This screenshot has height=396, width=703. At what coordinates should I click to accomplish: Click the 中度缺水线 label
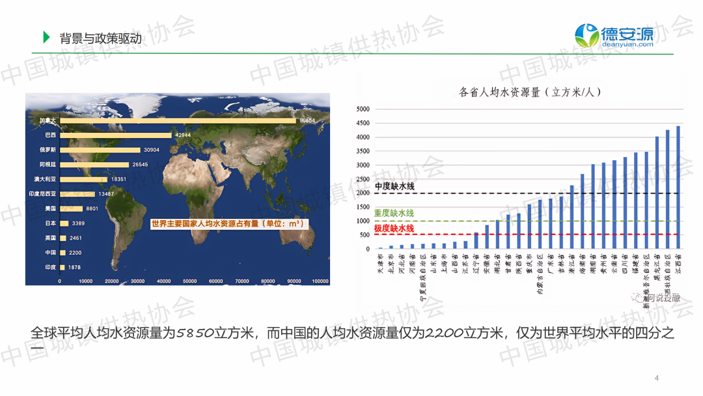(394, 187)
